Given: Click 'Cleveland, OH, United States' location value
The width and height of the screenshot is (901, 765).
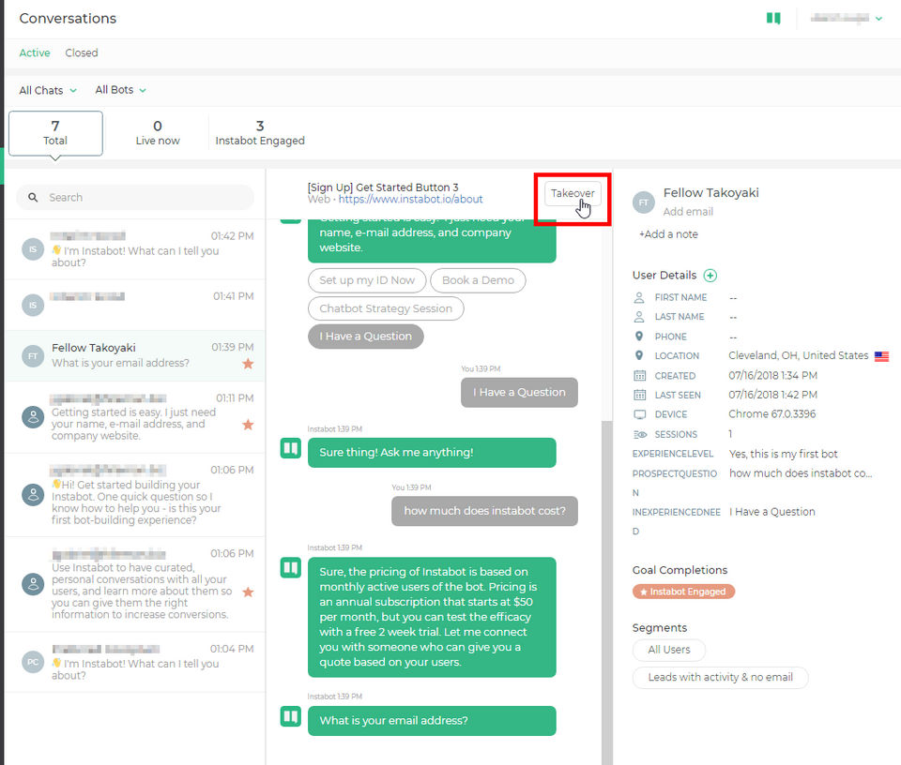Looking at the screenshot, I should tap(798, 355).
